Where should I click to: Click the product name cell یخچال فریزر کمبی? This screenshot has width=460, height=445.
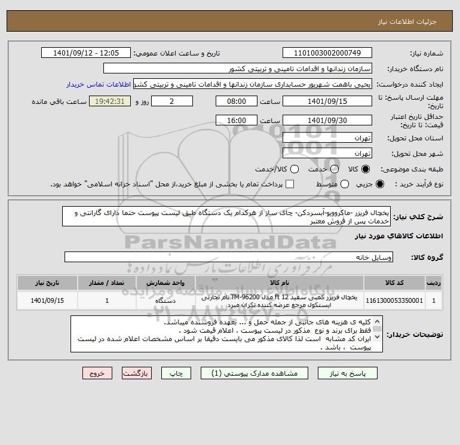pos(280,300)
